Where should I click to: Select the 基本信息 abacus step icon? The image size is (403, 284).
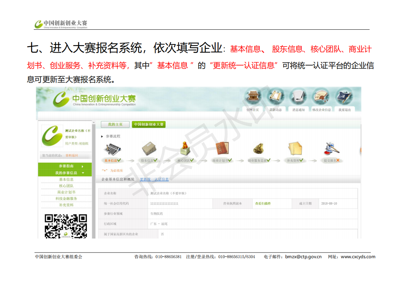[x=112, y=149]
